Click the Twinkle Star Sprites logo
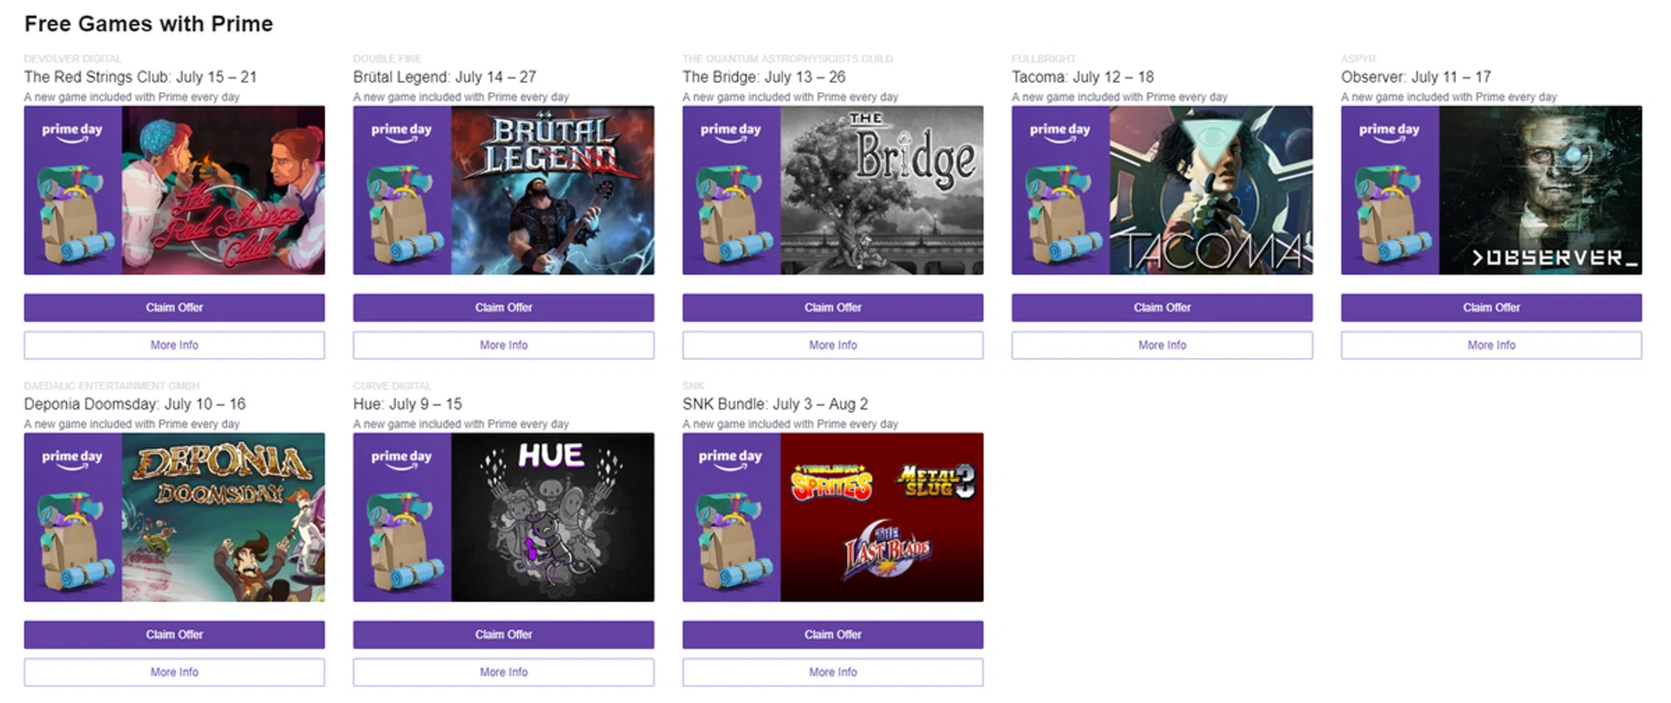The height and width of the screenshot is (703, 1671). (x=831, y=483)
